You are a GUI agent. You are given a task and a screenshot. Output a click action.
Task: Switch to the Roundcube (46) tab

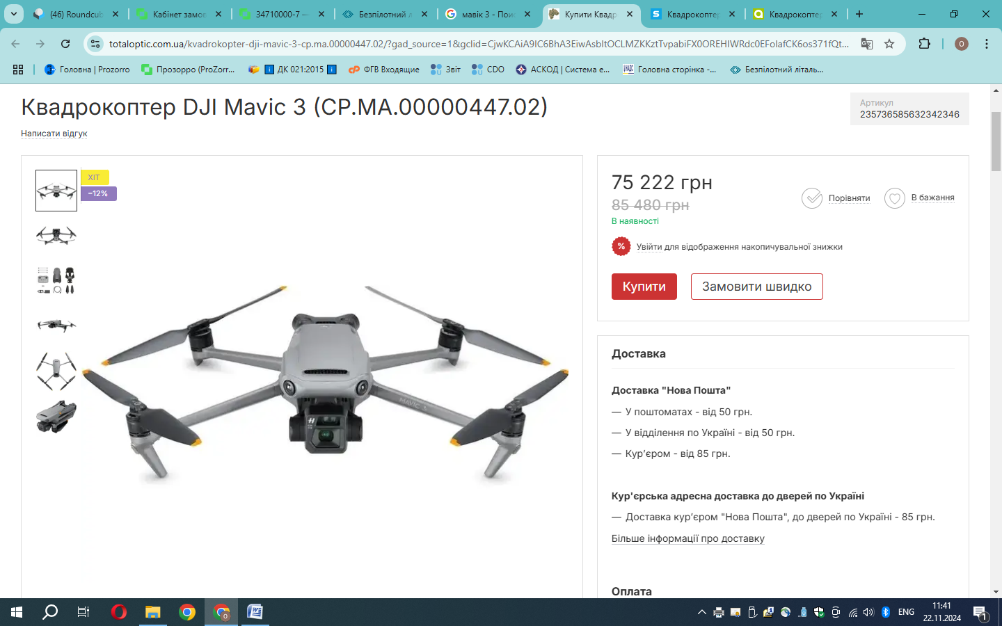(75, 14)
